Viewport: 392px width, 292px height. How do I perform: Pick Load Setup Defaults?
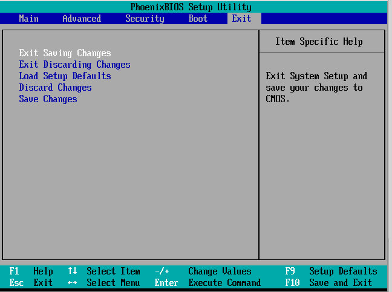(x=65, y=76)
